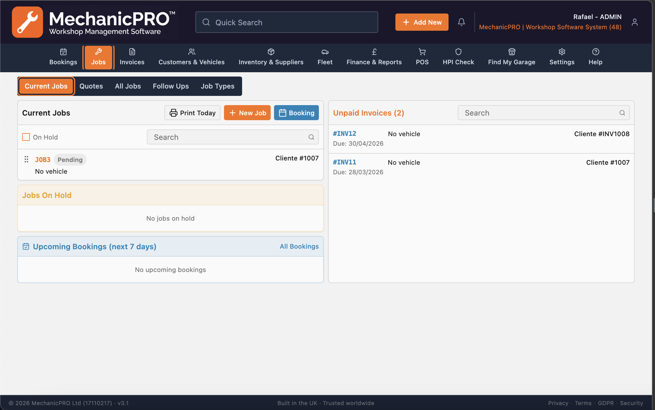Open invoice #INV12
655x410 pixels.
click(344, 134)
